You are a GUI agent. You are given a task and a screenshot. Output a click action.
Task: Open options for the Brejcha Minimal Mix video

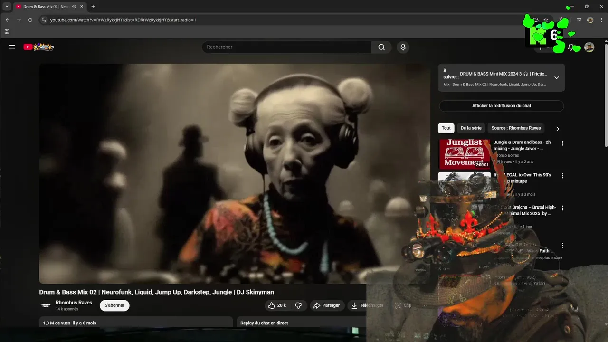point(563,208)
